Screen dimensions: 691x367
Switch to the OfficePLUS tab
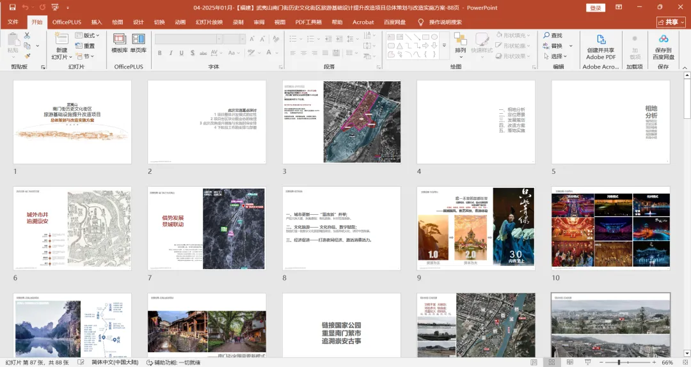coord(67,22)
